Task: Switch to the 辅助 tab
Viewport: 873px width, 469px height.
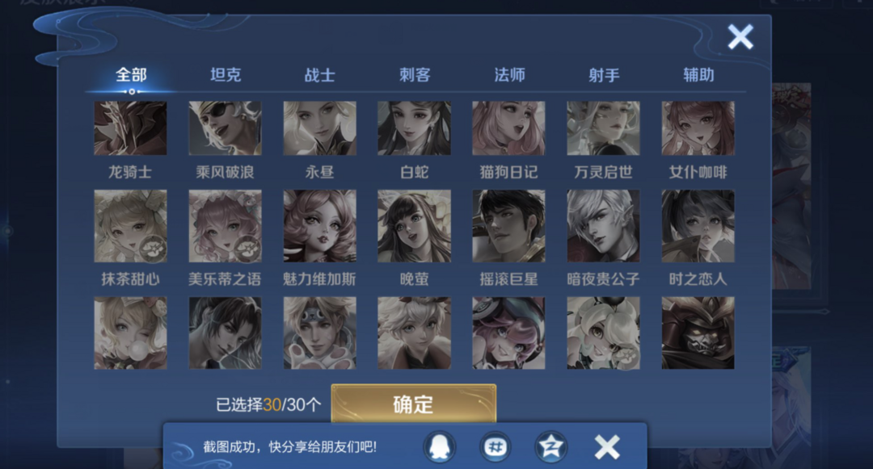Action: tap(698, 75)
